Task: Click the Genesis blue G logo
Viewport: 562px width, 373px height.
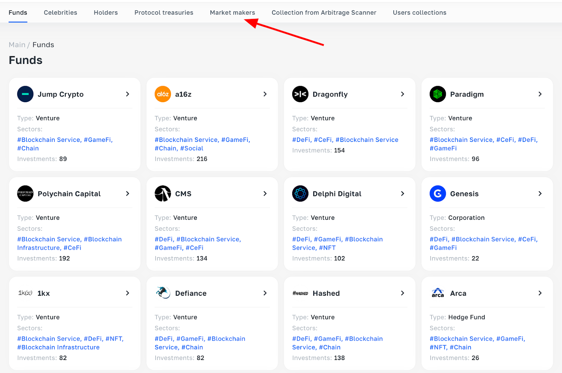Action: pyautogui.click(x=438, y=194)
